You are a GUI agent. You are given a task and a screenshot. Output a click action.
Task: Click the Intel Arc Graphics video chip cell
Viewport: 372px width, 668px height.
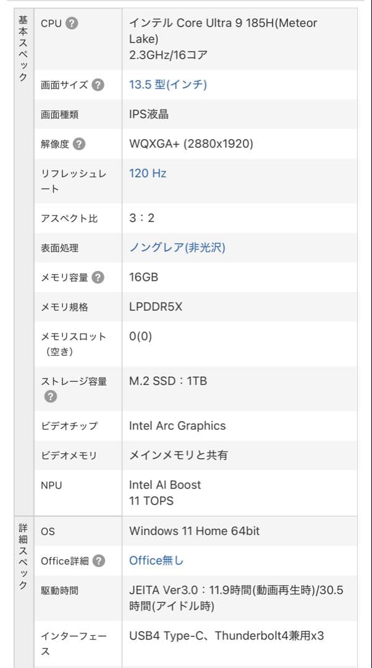pos(177,426)
